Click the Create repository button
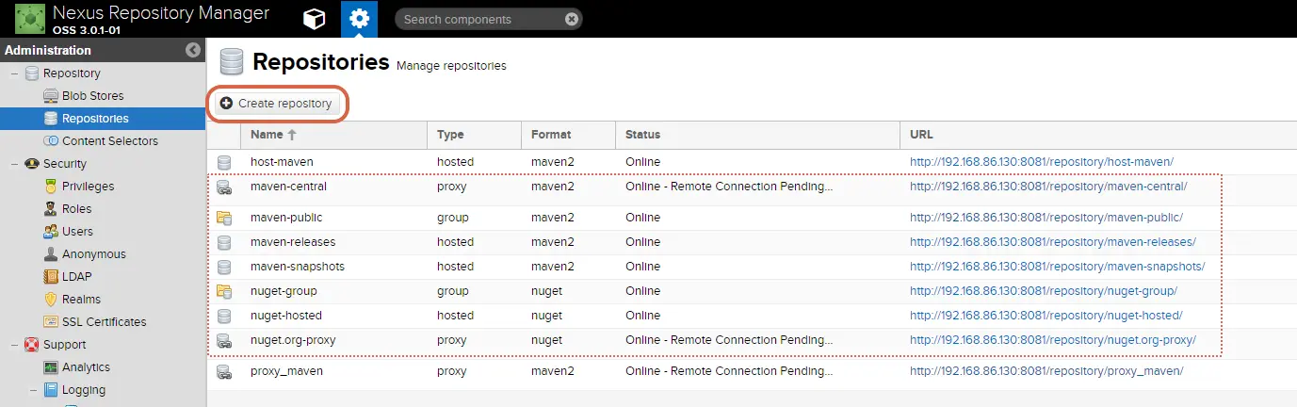The image size is (1297, 407). pos(277,103)
